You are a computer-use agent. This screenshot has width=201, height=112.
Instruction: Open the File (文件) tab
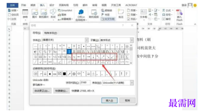[x=12, y=5]
